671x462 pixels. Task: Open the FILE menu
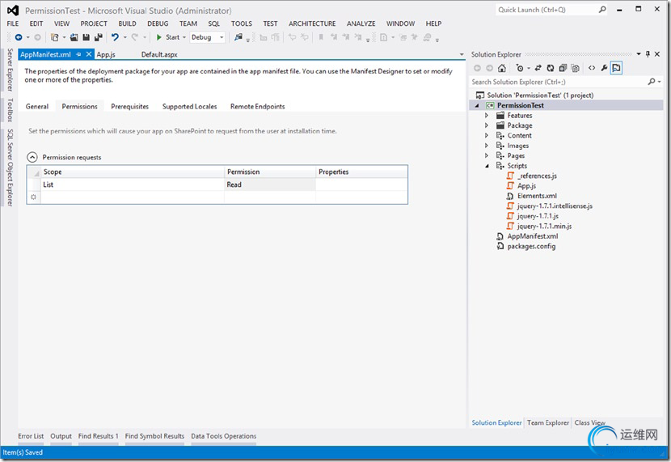13,23
